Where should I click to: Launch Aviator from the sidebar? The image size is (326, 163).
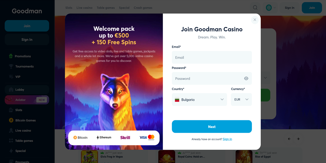(x=20, y=100)
